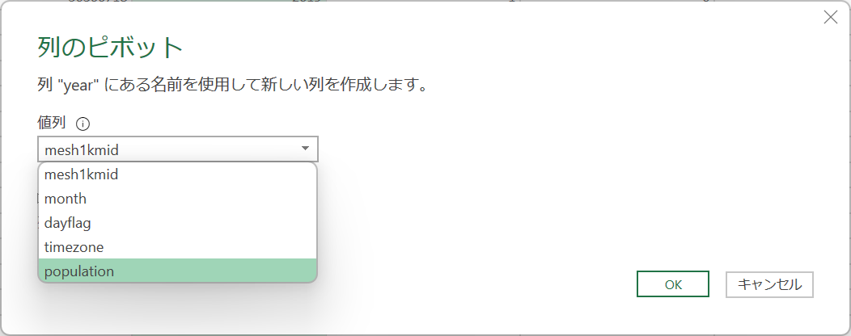
Task: Click the dialog's top header area
Action: pos(423,16)
